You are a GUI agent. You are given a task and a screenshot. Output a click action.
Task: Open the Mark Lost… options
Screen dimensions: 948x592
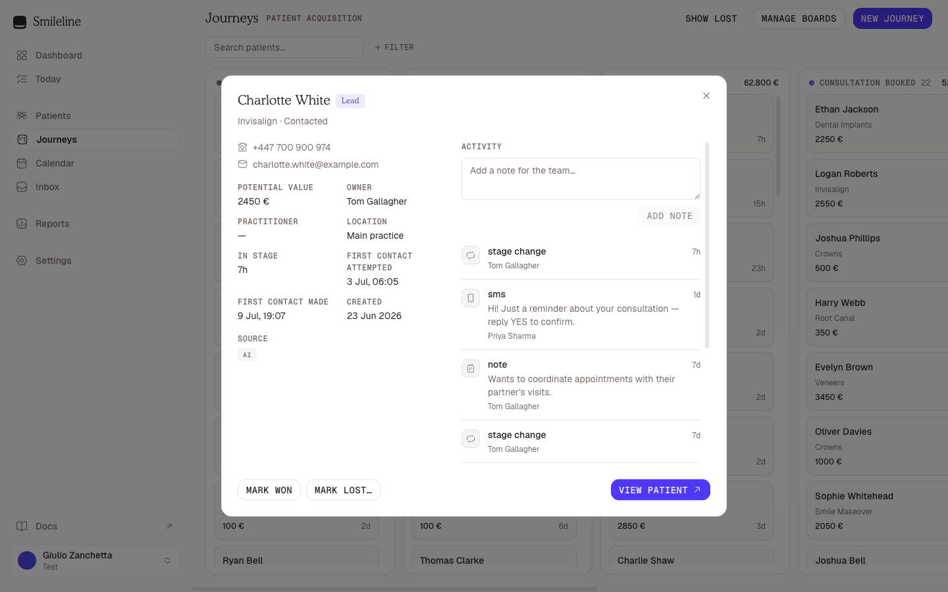click(x=343, y=490)
